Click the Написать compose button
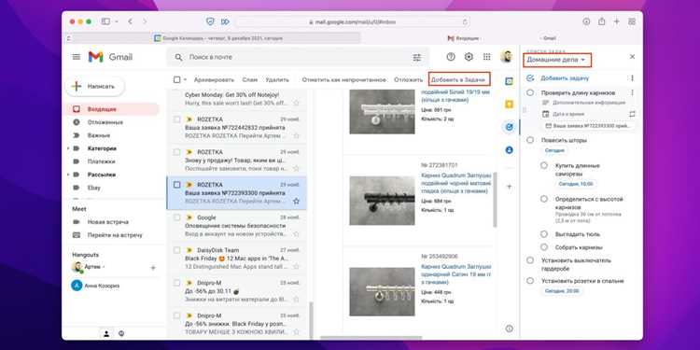700x350 pixels. 95,87
